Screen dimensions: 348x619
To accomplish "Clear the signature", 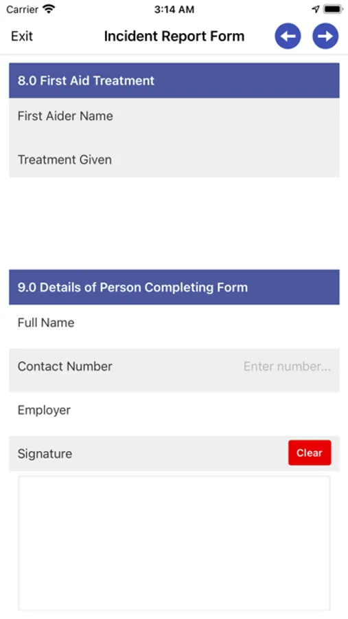I will (x=310, y=453).
